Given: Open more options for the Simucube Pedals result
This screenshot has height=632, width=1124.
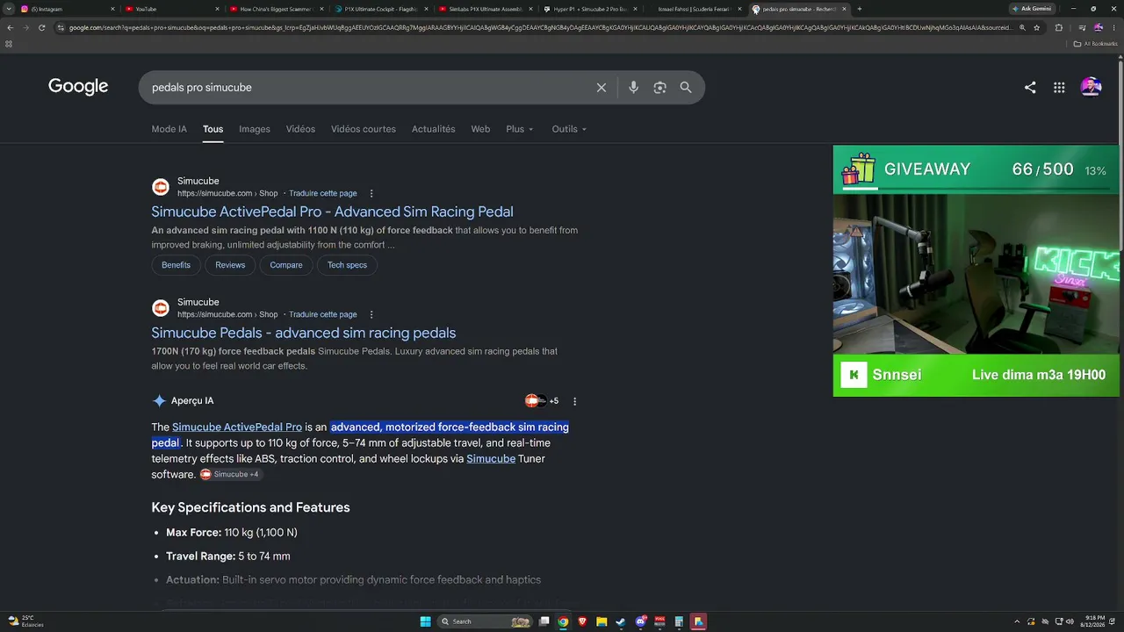Looking at the screenshot, I should [x=371, y=314].
